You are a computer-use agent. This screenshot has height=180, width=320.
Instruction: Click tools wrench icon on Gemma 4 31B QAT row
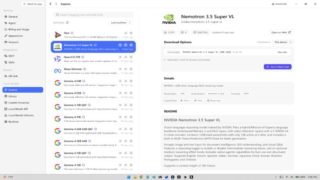tap(126, 105)
